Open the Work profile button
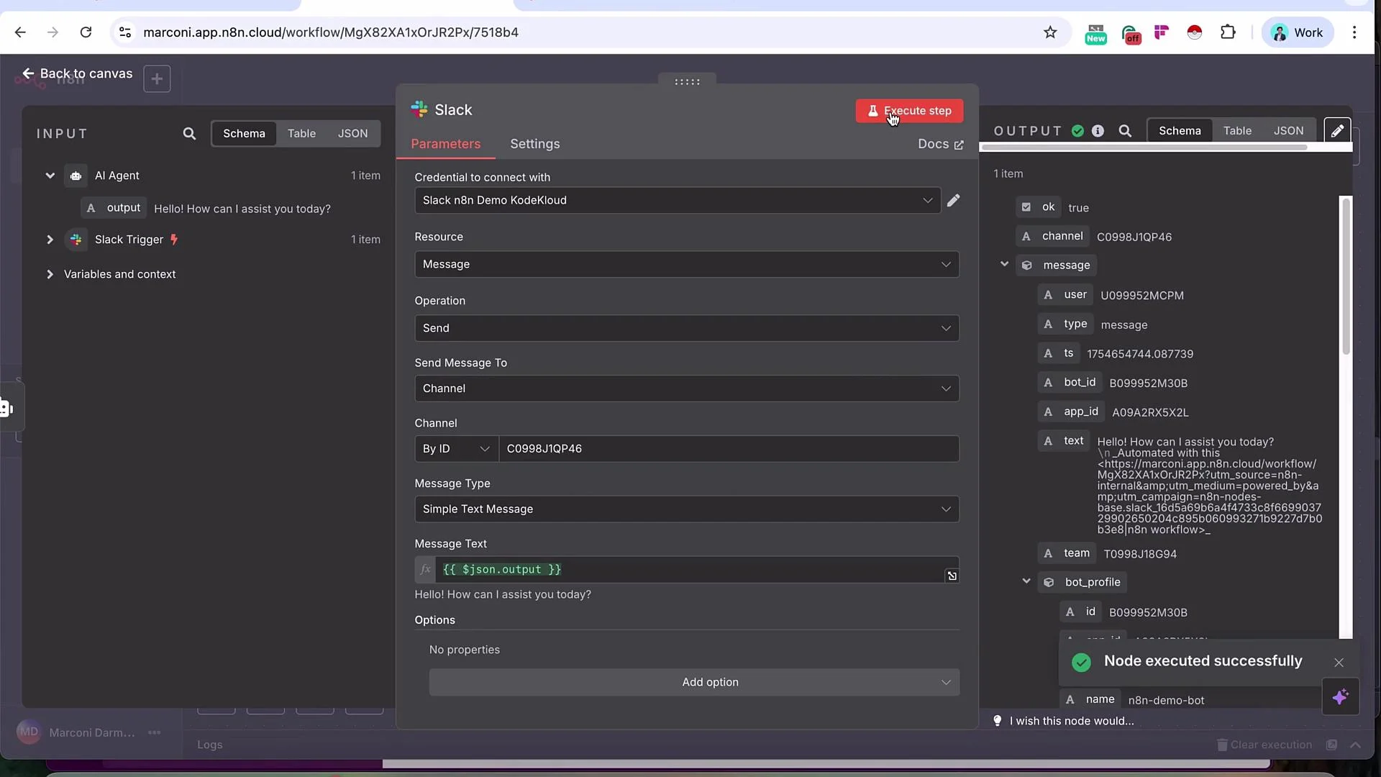 point(1298,32)
